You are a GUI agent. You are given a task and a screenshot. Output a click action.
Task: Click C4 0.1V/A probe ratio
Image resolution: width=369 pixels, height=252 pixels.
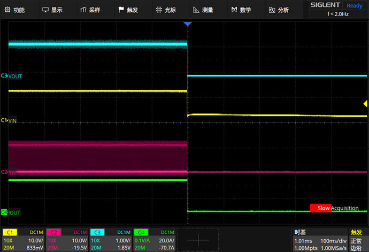[142, 240]
